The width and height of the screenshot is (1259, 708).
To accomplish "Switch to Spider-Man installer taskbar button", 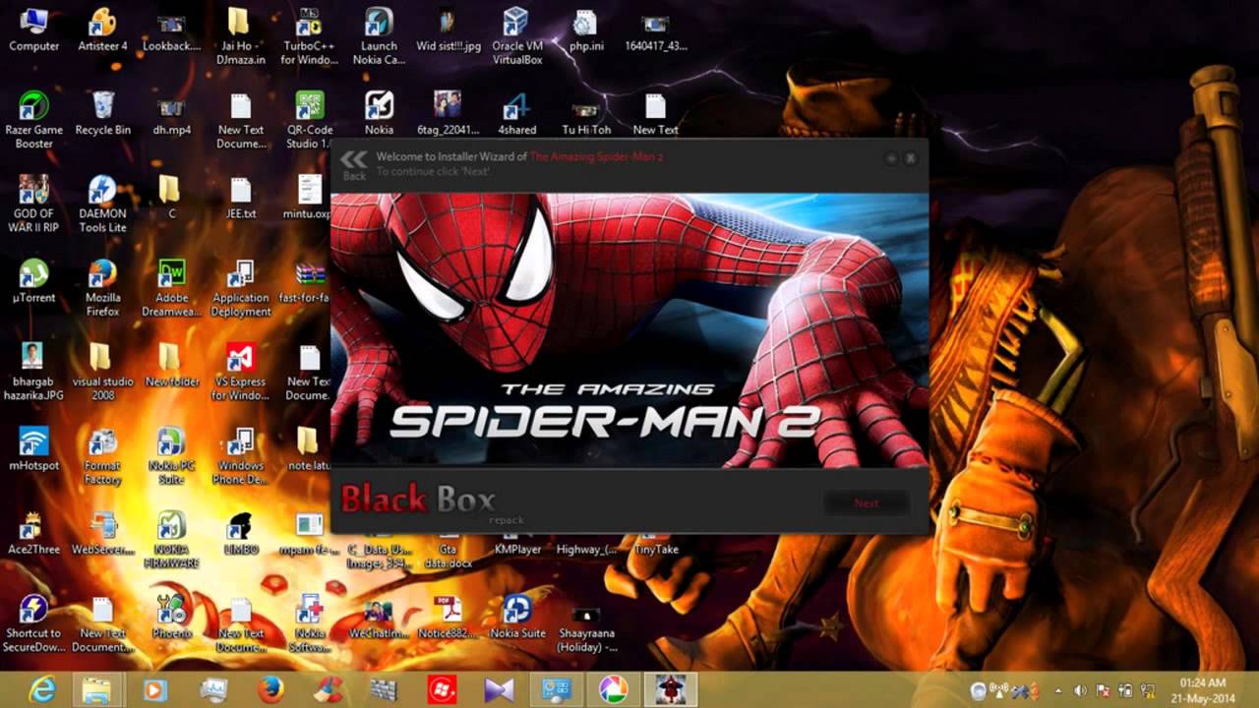I will pyautogui.click(x=671, y=690).
